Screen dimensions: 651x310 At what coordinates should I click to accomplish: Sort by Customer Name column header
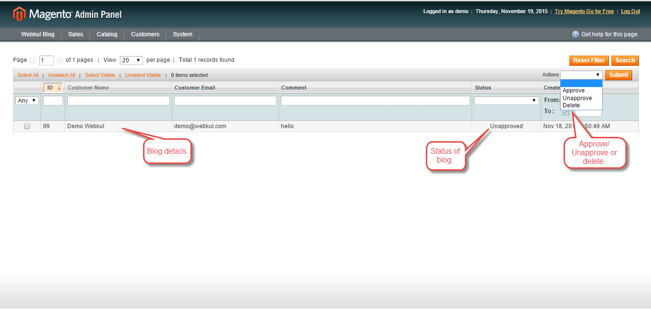(88, 88)
